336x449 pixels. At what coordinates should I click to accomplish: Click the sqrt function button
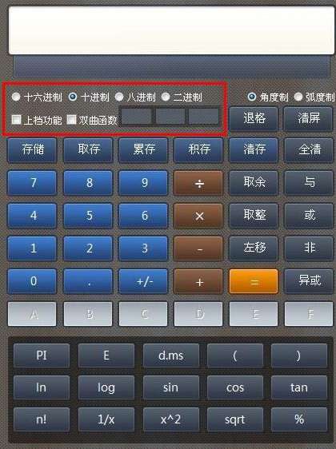[235, 419]
